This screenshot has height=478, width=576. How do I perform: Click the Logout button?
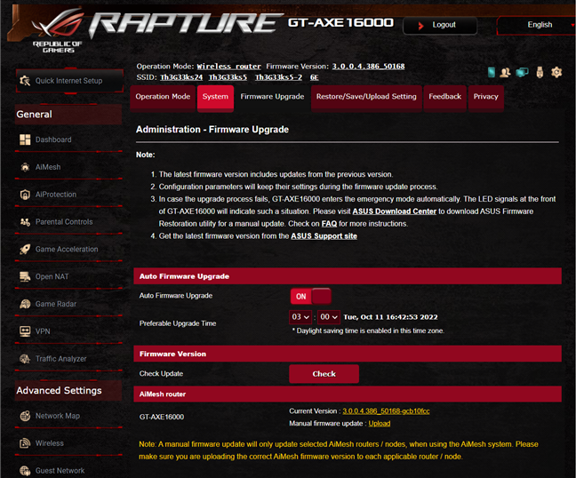440,26
